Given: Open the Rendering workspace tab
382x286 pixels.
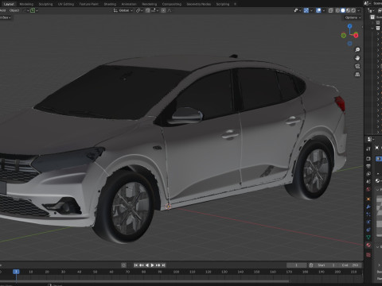Looking at the screenshot, I should point(150,4).
